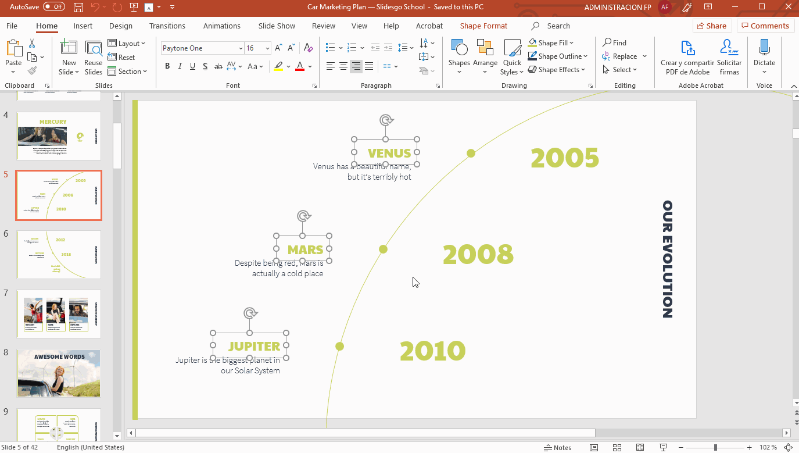Open the Transitions tab
The width and height of the screenshot is (799, 453).
[167, 26]
